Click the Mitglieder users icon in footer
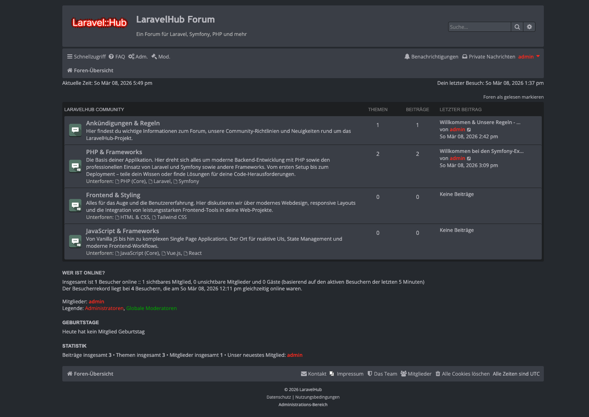 coord(403,374)
